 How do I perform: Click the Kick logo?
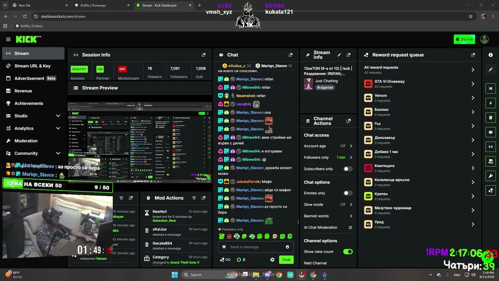(28, 39)
